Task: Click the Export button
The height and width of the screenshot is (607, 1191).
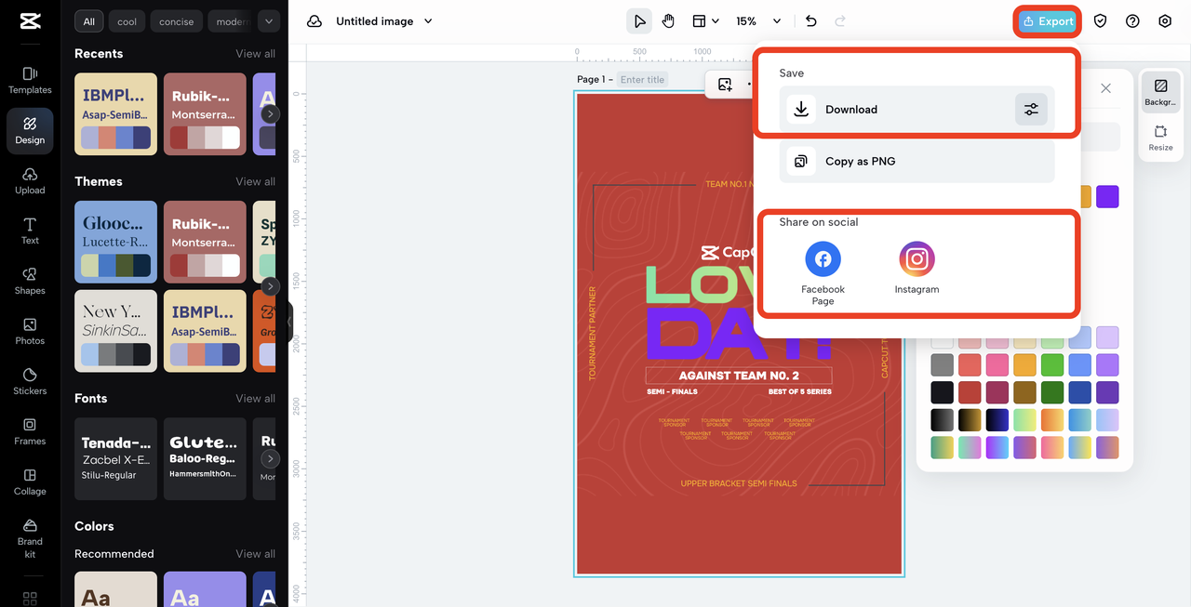Action: tap(1047, 21)
